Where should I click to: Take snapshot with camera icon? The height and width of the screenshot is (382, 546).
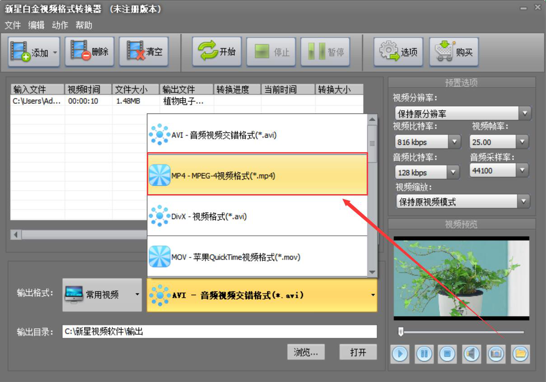(496, 354)
